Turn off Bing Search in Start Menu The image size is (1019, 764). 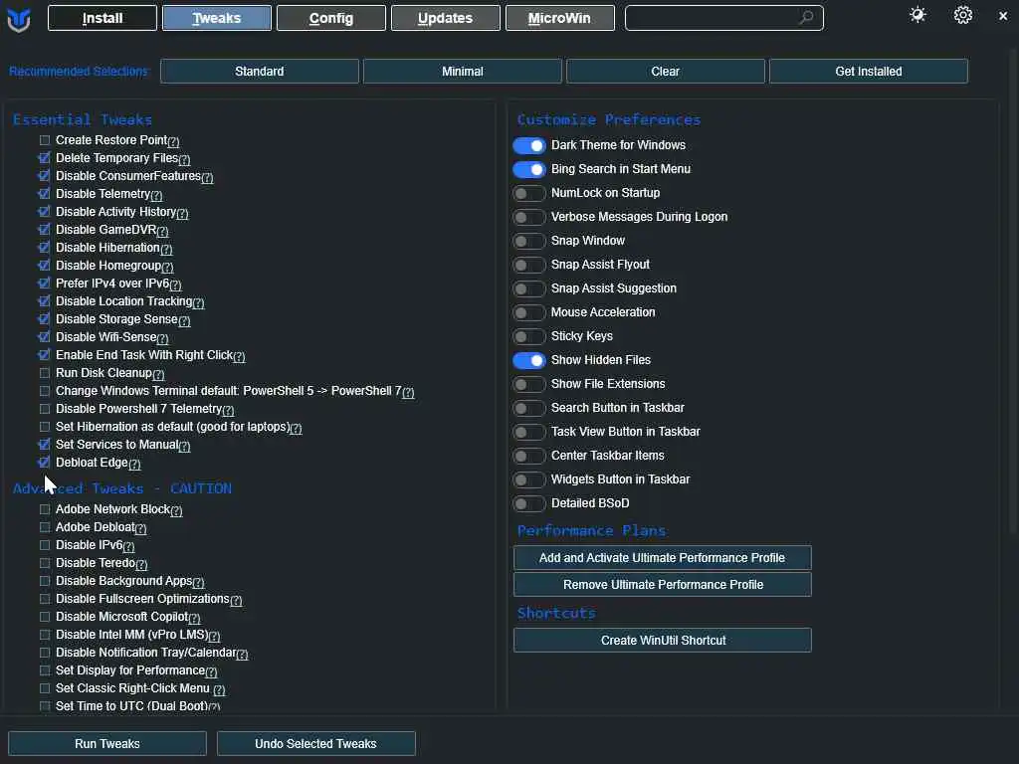click(529, 169)
